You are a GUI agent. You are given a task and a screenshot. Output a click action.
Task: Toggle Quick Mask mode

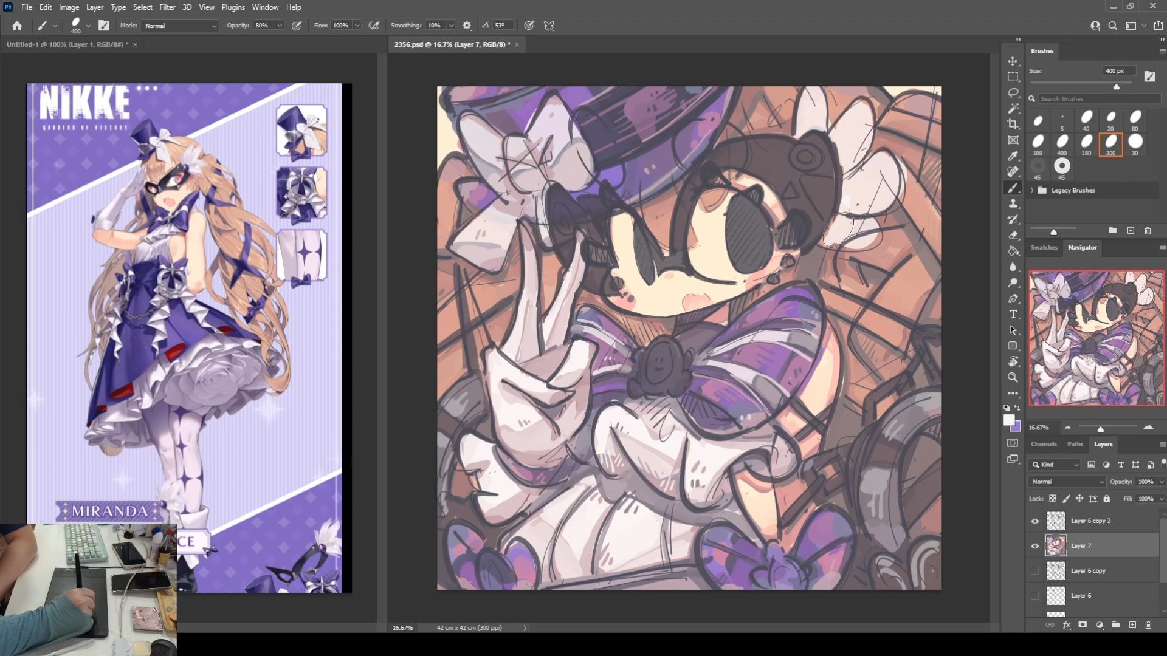point(1013,443)
